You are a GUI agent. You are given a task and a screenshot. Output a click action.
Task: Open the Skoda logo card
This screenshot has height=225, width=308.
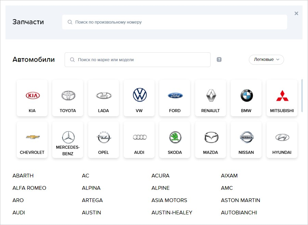pyautogui.click(x=175, y=140)
